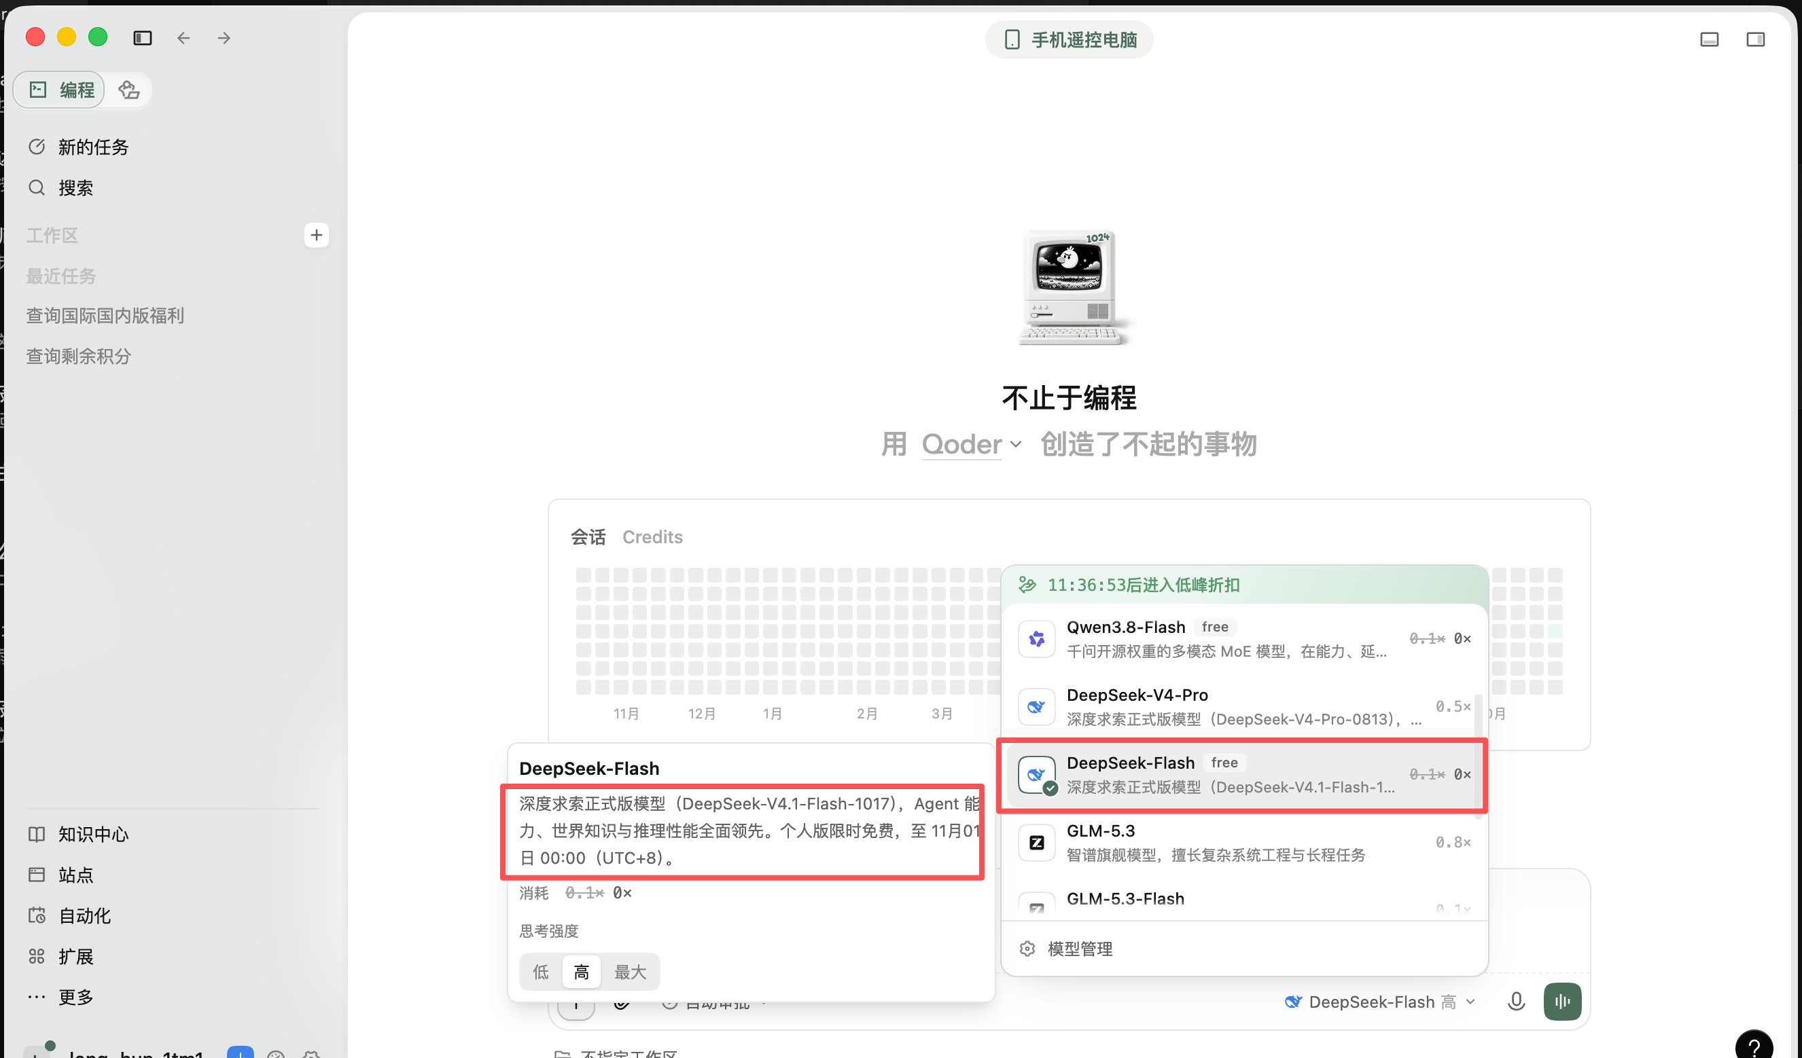Toggle the left sidebar panel icon
1802x1058 pixels.
[142, 38]
